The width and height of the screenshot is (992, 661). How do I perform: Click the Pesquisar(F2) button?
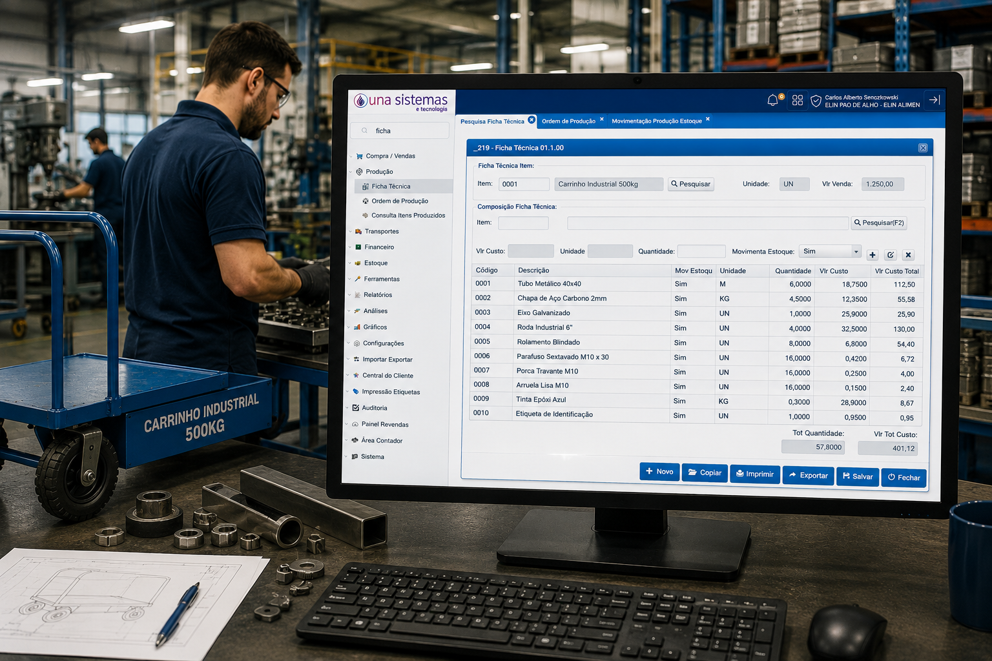[879, 223]
